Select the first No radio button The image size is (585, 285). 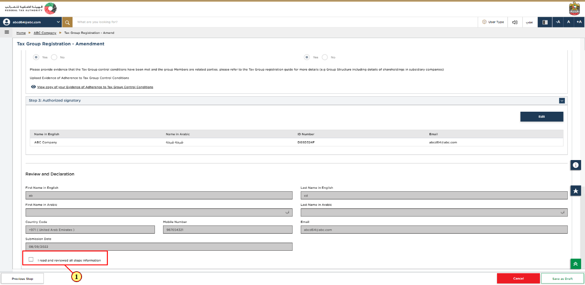coord(54,57)
